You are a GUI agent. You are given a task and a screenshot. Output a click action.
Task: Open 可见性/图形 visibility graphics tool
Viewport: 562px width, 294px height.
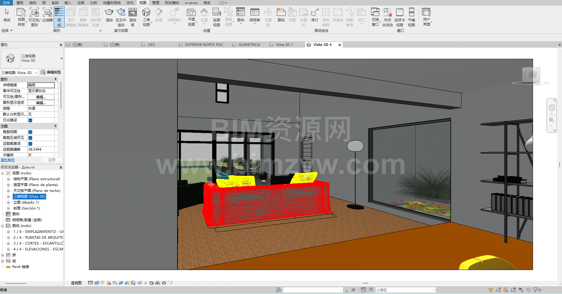click(35, 17)
